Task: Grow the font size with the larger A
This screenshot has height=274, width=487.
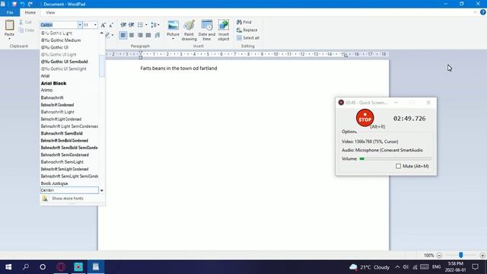Action: tap(103, 25)
